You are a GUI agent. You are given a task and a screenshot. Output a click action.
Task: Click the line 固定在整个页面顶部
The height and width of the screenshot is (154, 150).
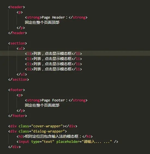click(x=42, y=23)
